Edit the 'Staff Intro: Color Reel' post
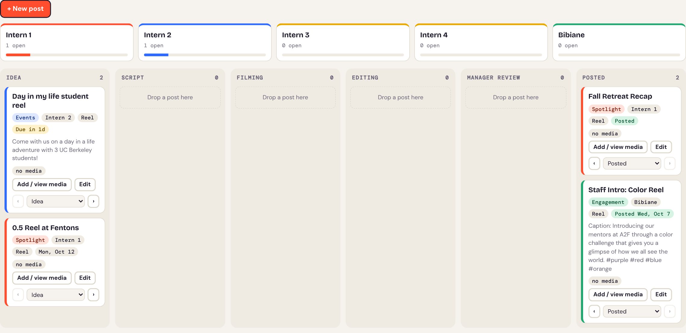686x333 pixels. (x=661, y=294)
